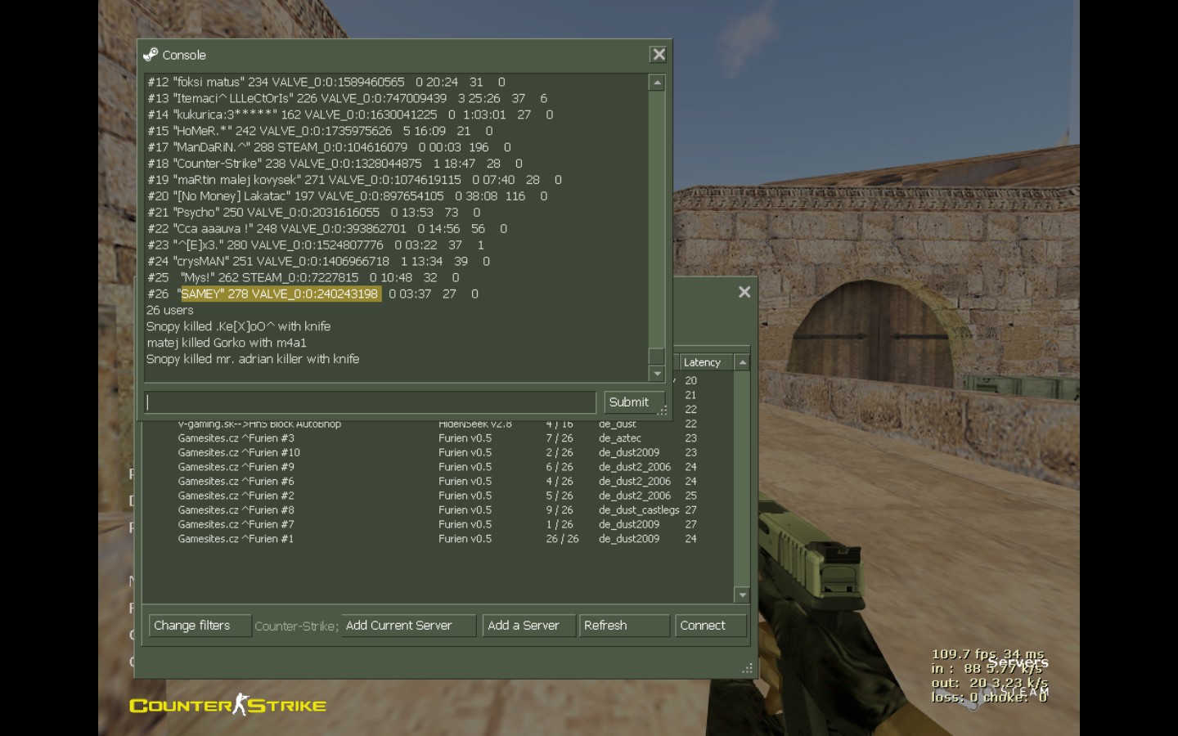The height and width of the screenshot is (736, 1178).
Task: Select server Gamesites.cz ^Furien #1
Action: [236, 539]
